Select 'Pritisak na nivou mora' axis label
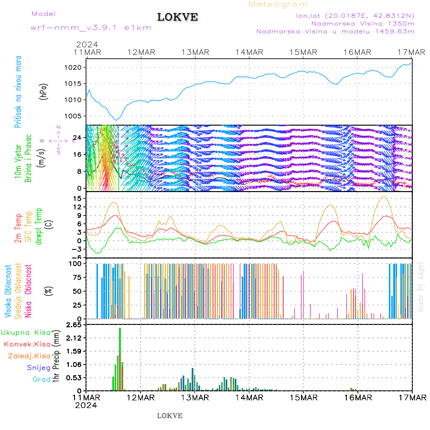The height and width of the screenshot is (430, 430). click(x=18, y=92)
